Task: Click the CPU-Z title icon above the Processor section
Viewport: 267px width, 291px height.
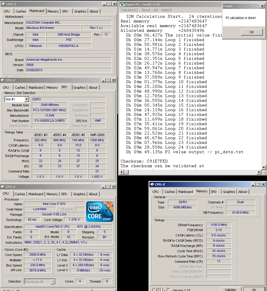Action: click(x=3, y=187)
